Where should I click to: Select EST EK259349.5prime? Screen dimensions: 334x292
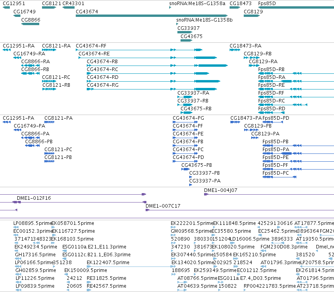click(x=215, y=270)
